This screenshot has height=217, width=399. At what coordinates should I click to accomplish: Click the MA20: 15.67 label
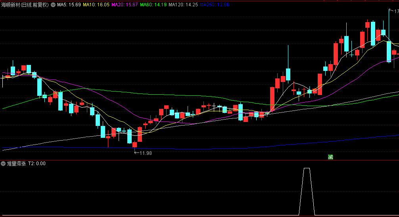point(125,5)
